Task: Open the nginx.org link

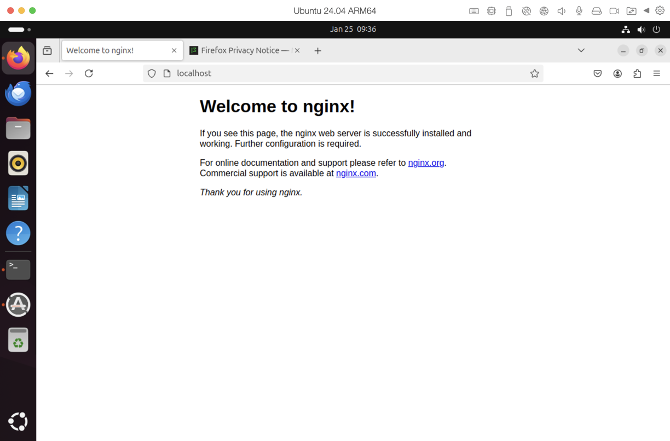Action: 426,163
